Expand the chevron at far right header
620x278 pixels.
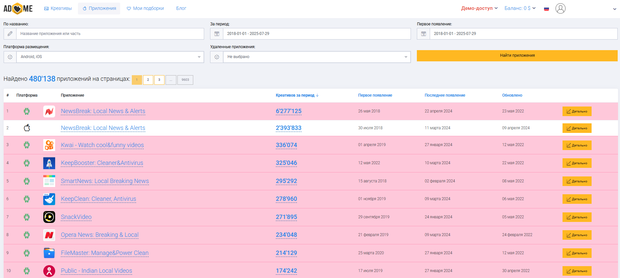[x=615, y=9]
